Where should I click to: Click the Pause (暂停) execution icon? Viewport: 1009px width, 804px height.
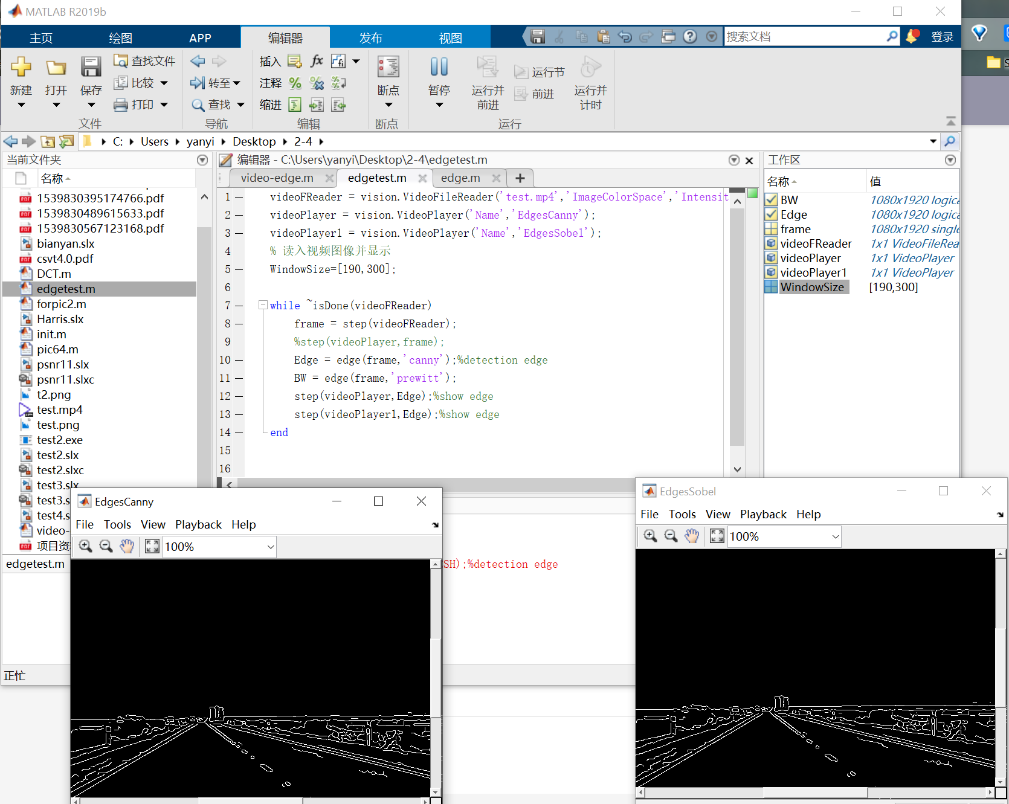(439, 67)
